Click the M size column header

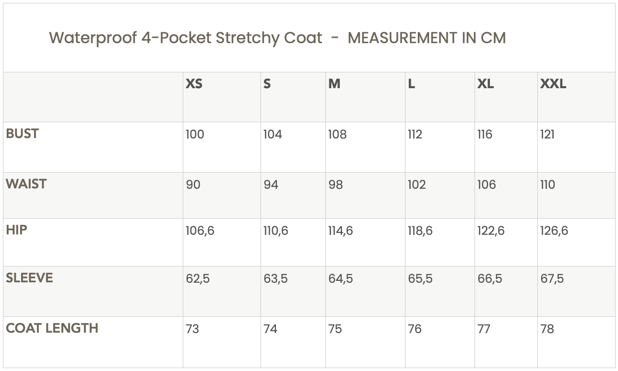tap(334, 84)
